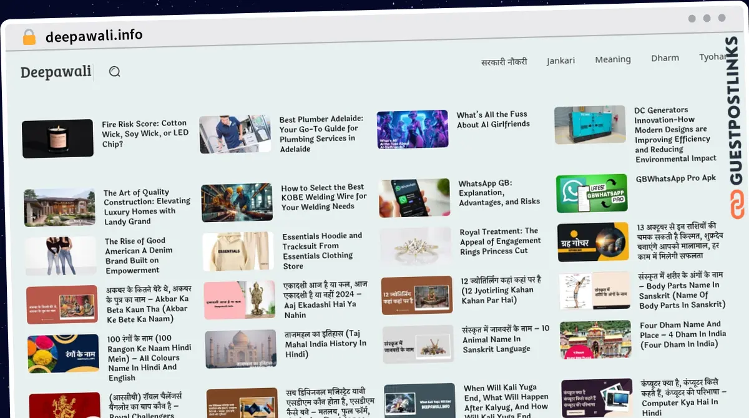Screen dimensions: 749x418
Task: Read Computer Kya Hai In Hindi article
Action: [x=684, y=397]
